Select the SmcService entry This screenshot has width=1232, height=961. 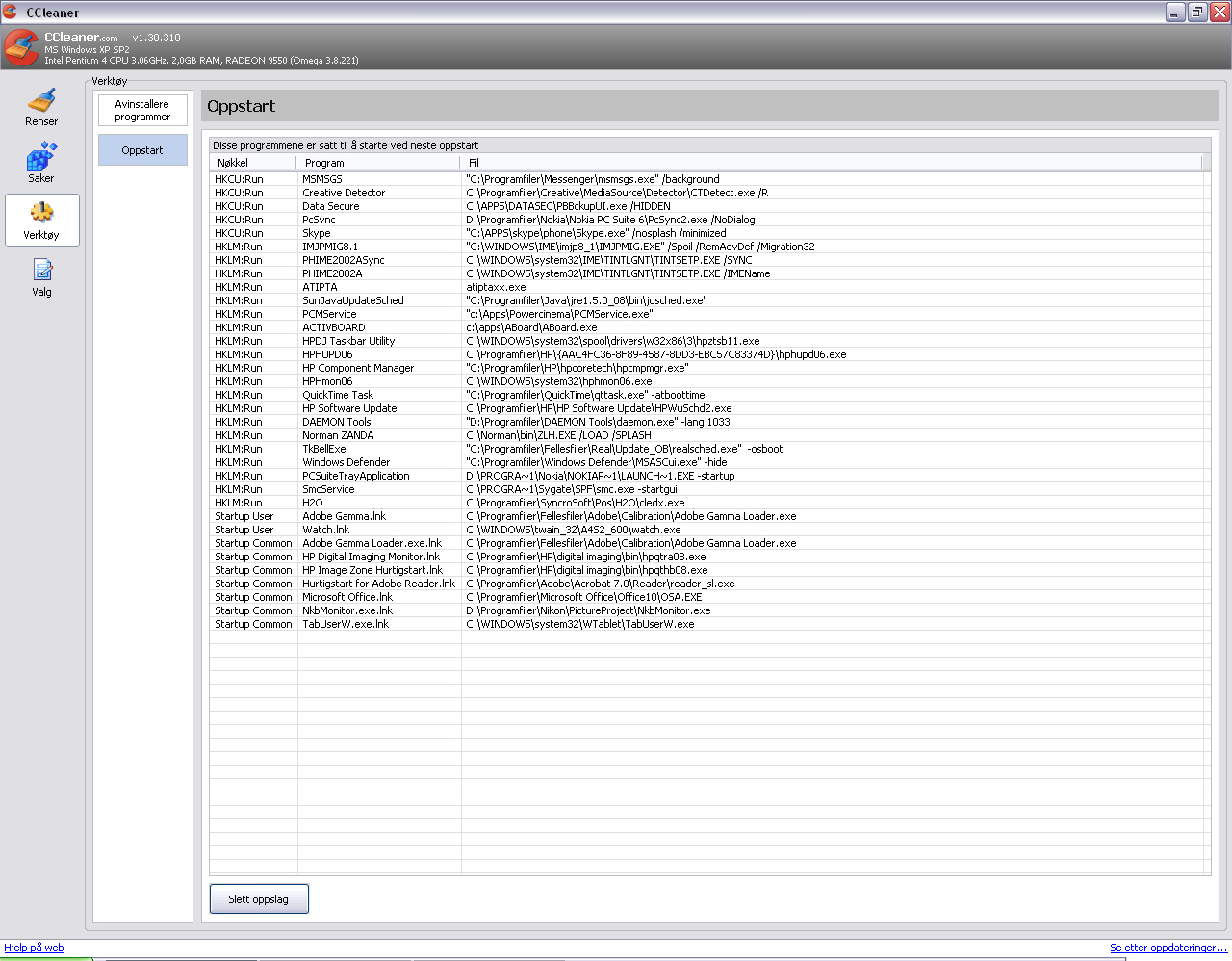coord(709,489)
